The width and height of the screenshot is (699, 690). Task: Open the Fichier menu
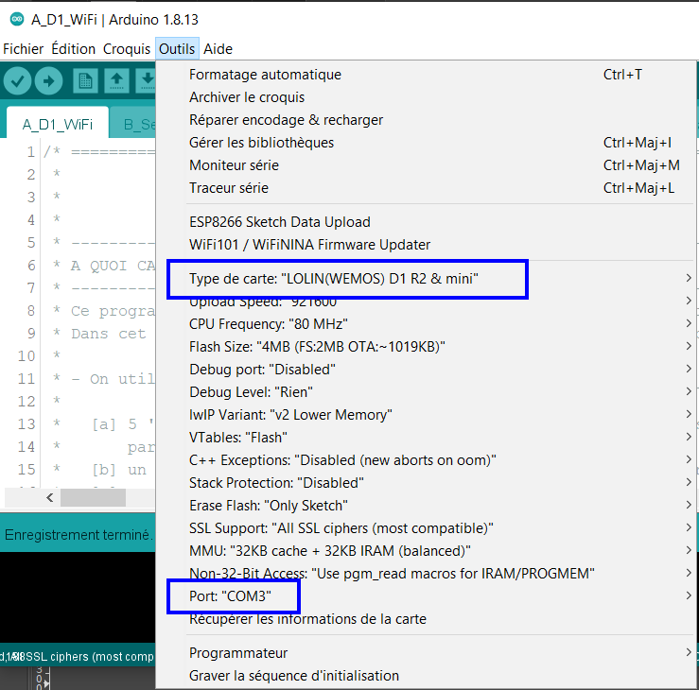tap(24, 49)
